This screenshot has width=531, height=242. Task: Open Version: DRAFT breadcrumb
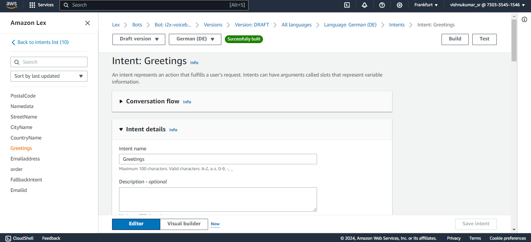pos(252,25)
